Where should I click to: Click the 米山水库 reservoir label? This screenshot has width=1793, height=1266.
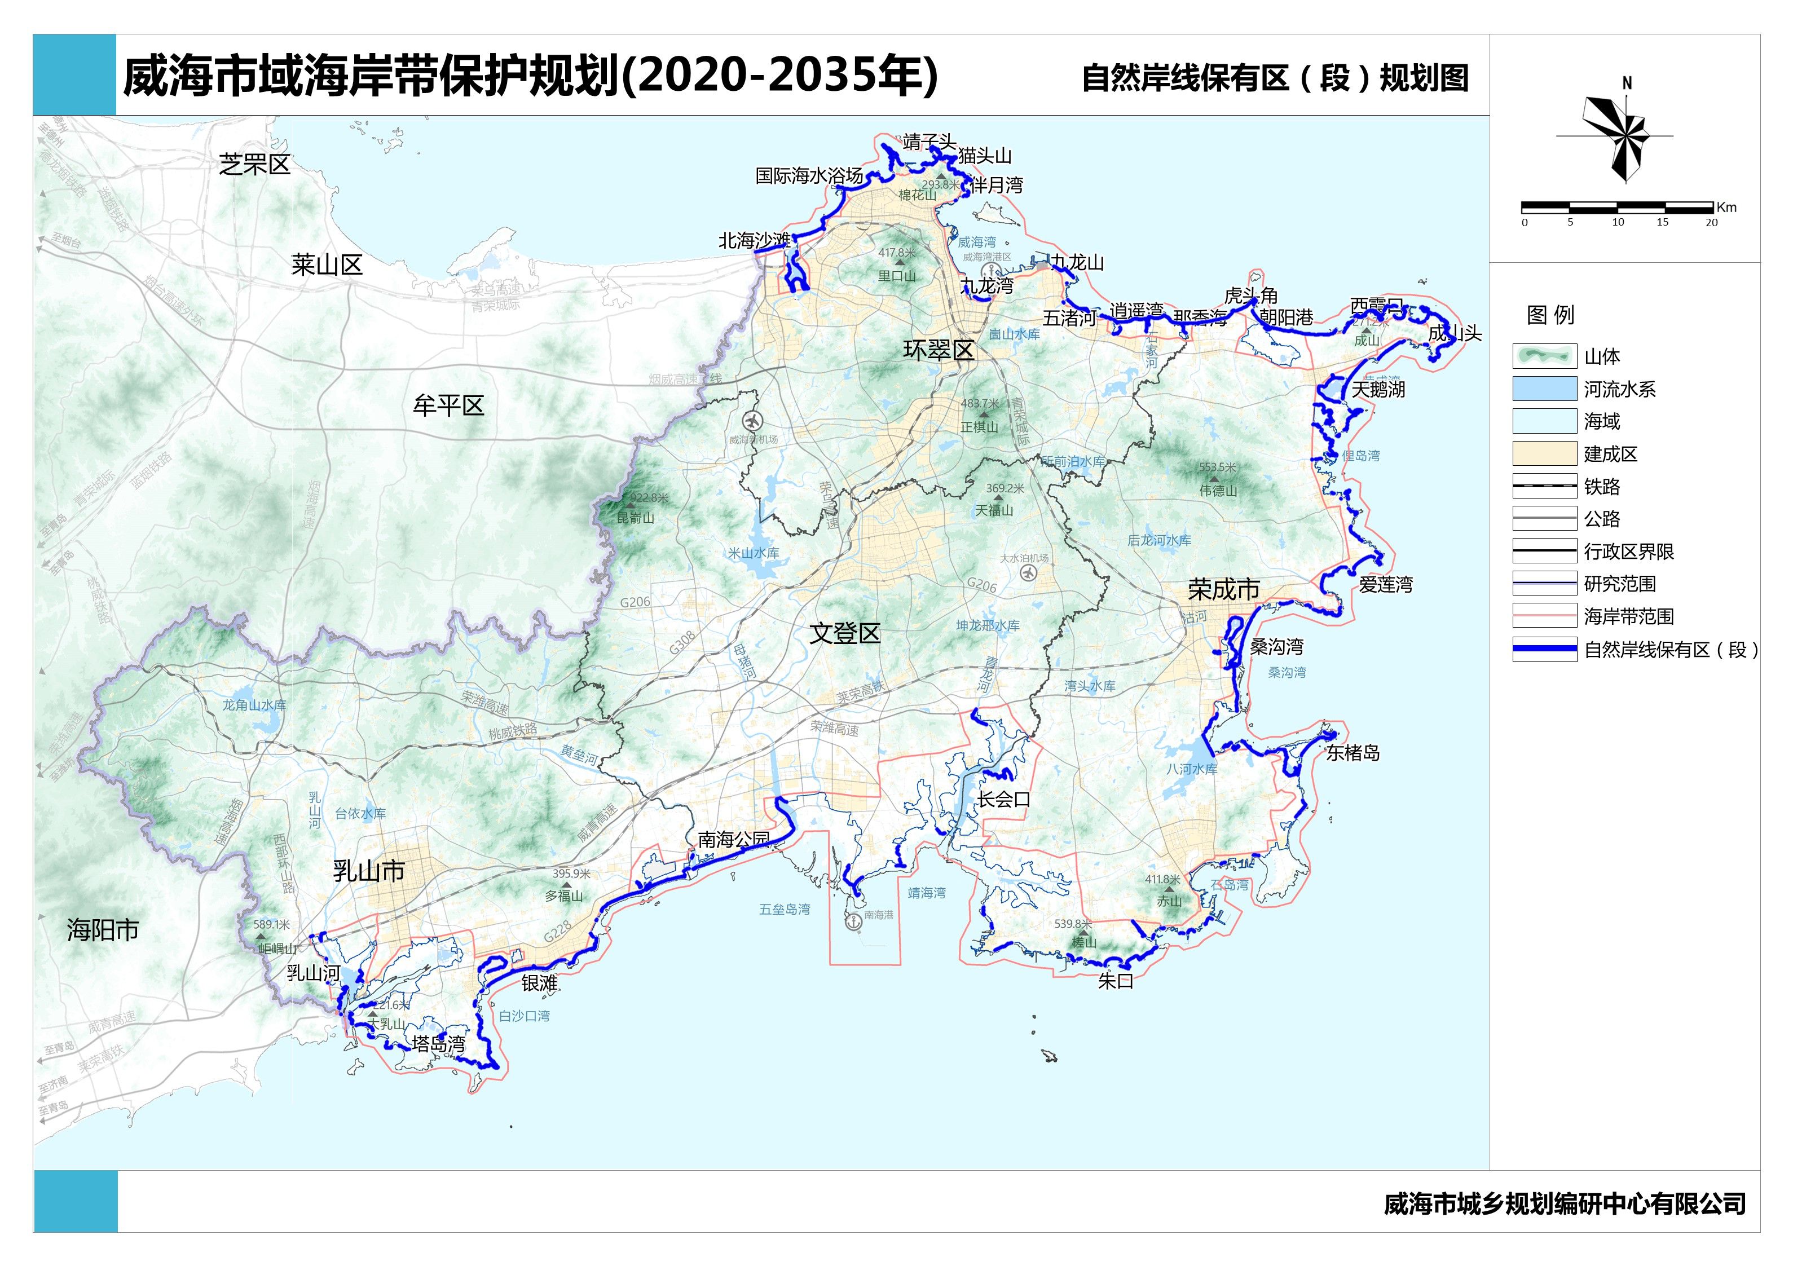tap(754, 553)
